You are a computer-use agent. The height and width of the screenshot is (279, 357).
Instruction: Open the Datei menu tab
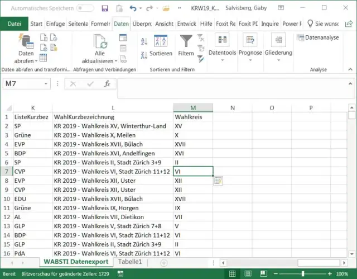[14, 24]
